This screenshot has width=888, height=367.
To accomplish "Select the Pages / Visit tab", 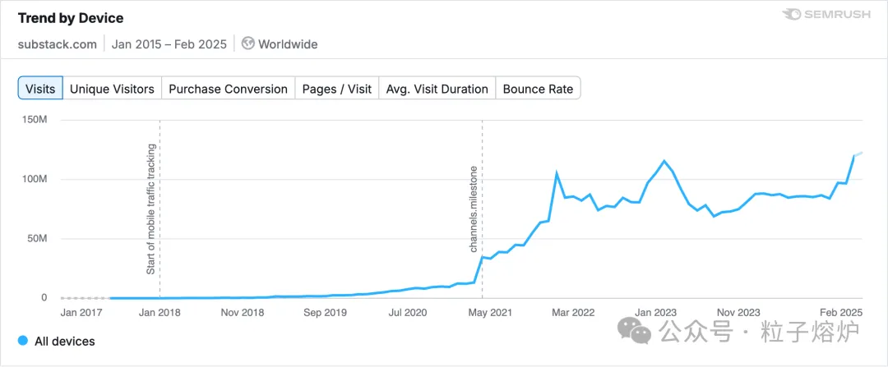I will 337,89.
